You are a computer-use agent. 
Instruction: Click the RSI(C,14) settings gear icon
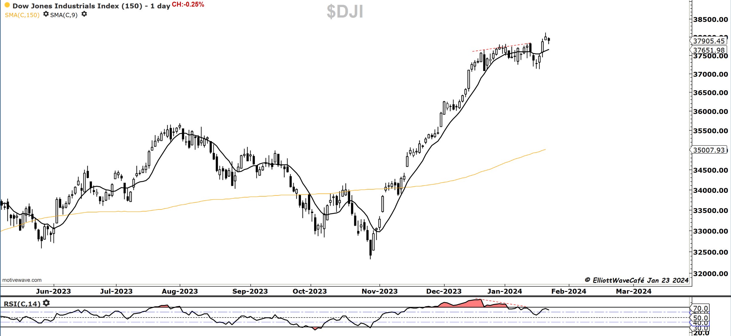click(46, 303)
